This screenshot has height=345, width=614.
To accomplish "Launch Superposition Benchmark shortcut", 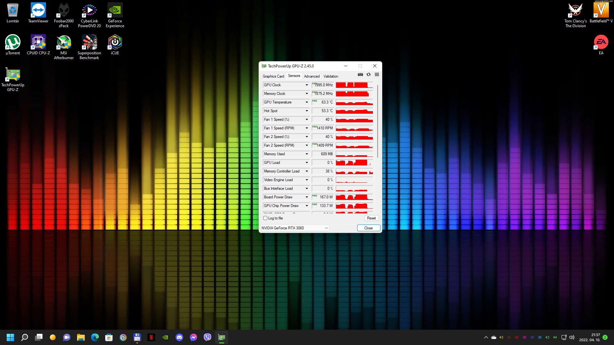I will (x=89, y=47).
